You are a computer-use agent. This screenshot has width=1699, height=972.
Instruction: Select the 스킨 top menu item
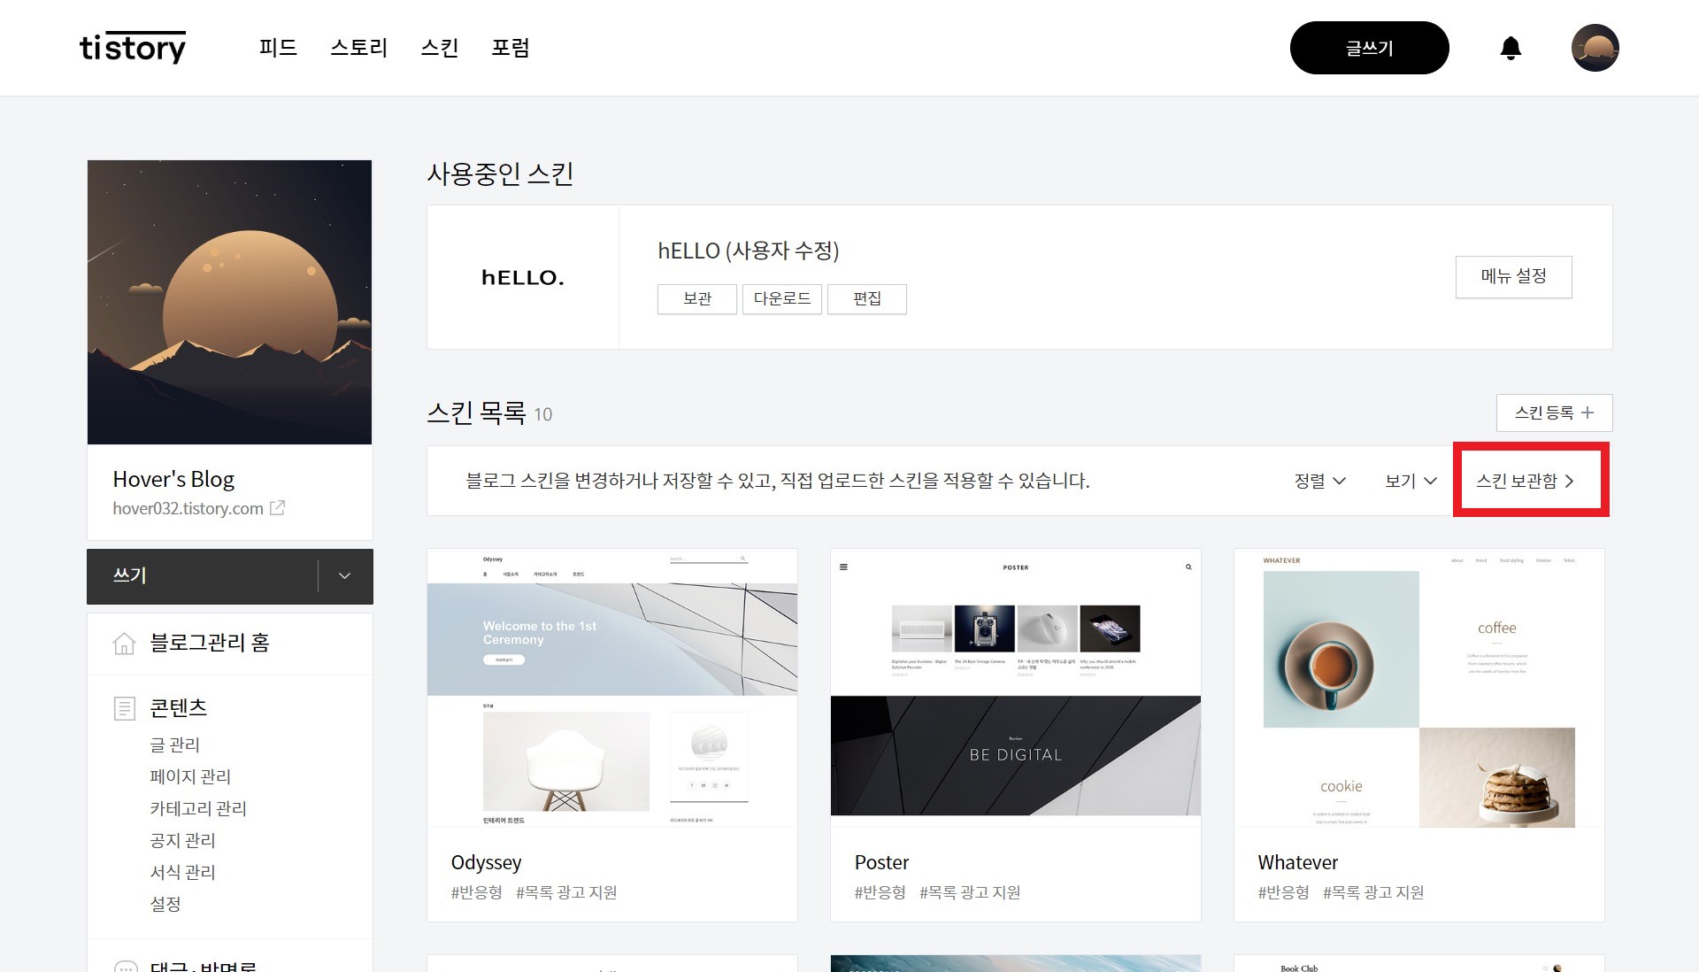click(440, 48)
